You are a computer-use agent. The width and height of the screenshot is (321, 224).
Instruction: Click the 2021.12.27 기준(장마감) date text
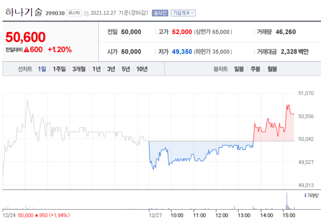point(119,13)
